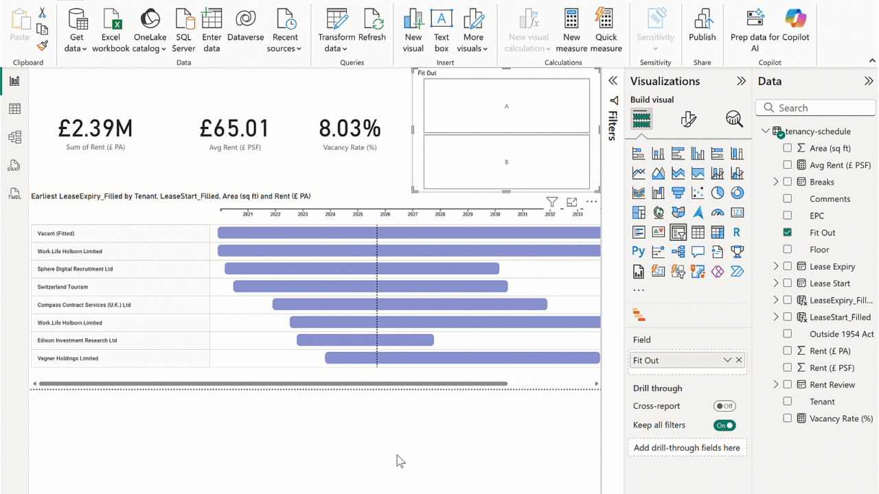Open the Analytics pane icon
Viewport: 879px width, 494px height.
click(x=734, y=119)
